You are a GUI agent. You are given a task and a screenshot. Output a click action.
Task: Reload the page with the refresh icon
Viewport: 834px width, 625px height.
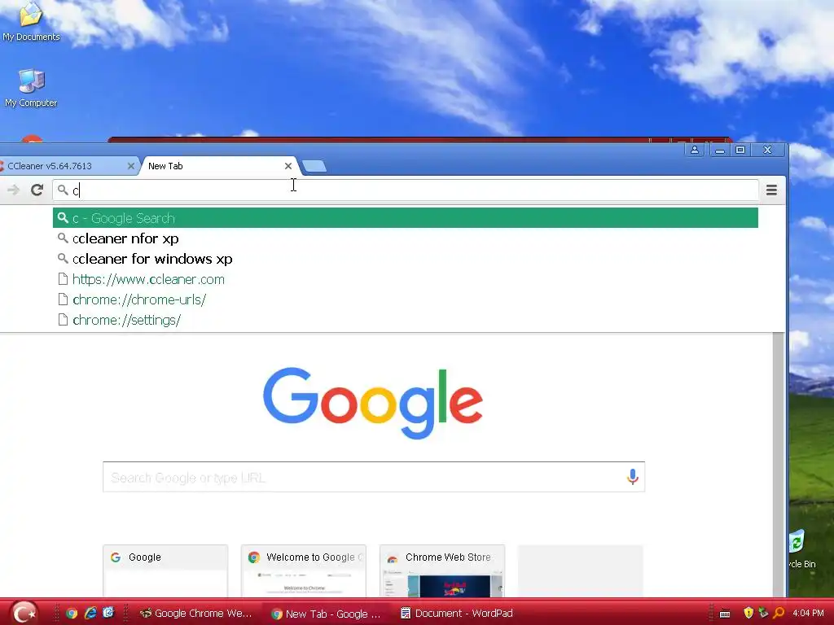(37, 190)
